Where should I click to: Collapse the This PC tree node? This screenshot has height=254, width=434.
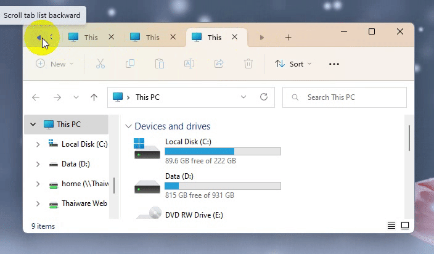pos(33,125)
